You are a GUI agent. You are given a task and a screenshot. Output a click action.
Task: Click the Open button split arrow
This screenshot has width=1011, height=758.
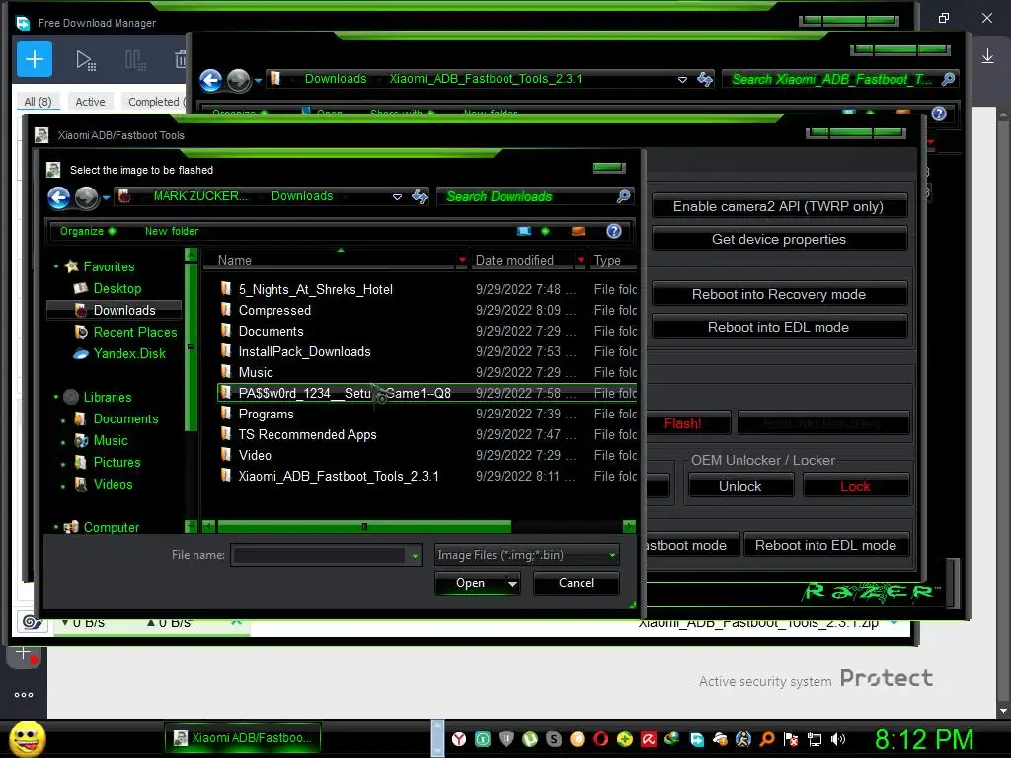[x=512, y=584]
